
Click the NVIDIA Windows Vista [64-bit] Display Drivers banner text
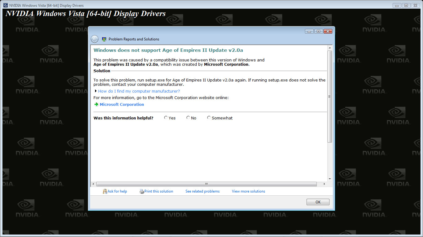[85, 14]
